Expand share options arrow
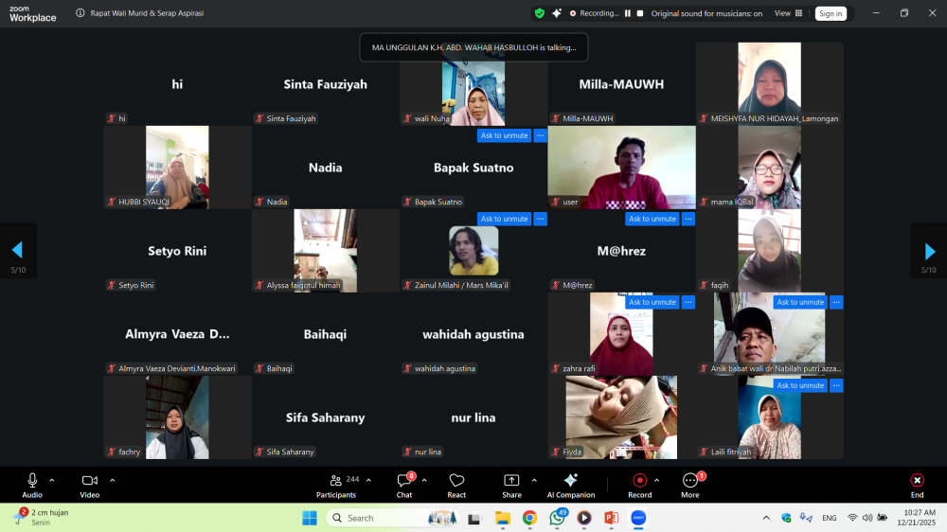 click(534, 481)
